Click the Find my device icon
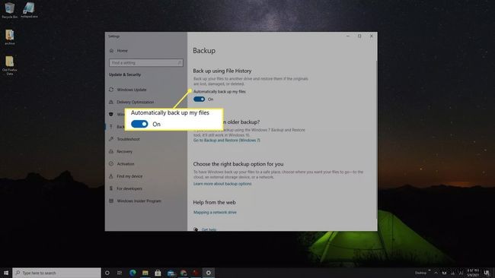Viewport: 495px width, 278px height. click(111, 176)
